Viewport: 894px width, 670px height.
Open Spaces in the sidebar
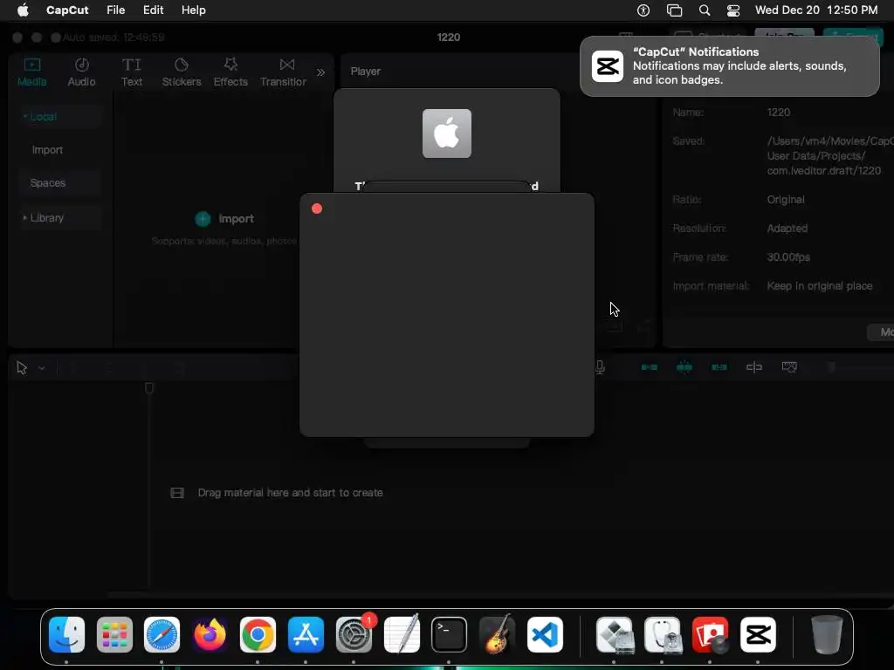48,183
